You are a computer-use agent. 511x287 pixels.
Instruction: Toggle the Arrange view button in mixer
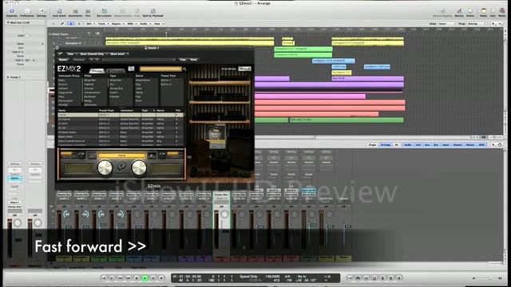pyautogui.click(x=385, y=145)
